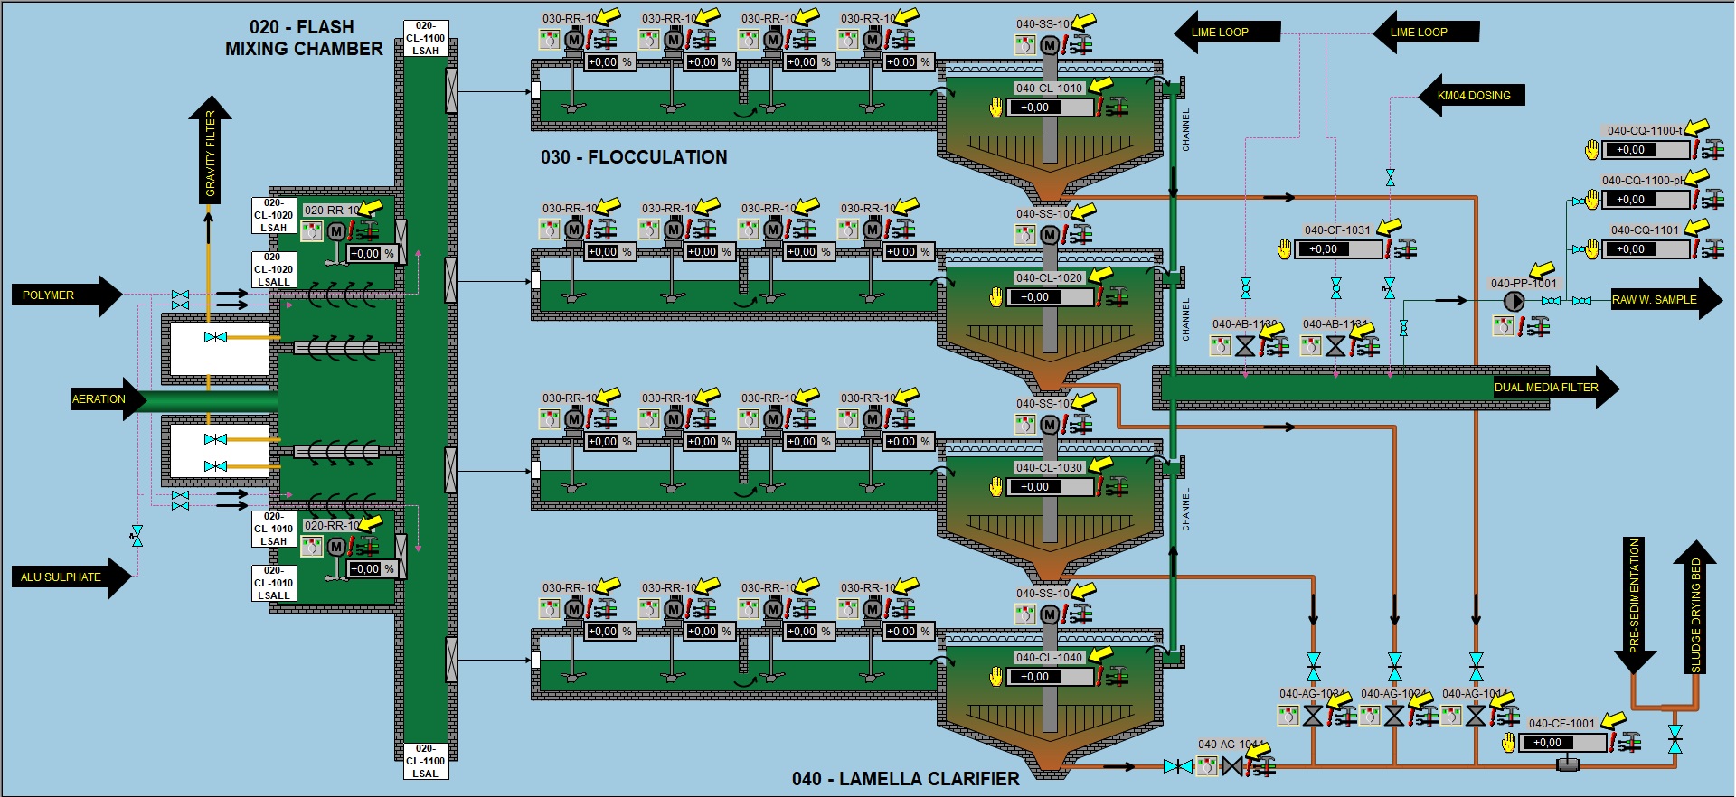Toggle manual hand icon for 040-CF-1001

pos(1508,743)
